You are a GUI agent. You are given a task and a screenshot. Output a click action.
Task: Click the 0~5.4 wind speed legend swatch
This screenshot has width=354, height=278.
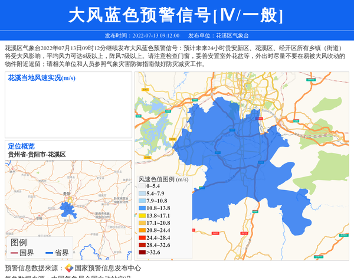click(x=142, y=187)
